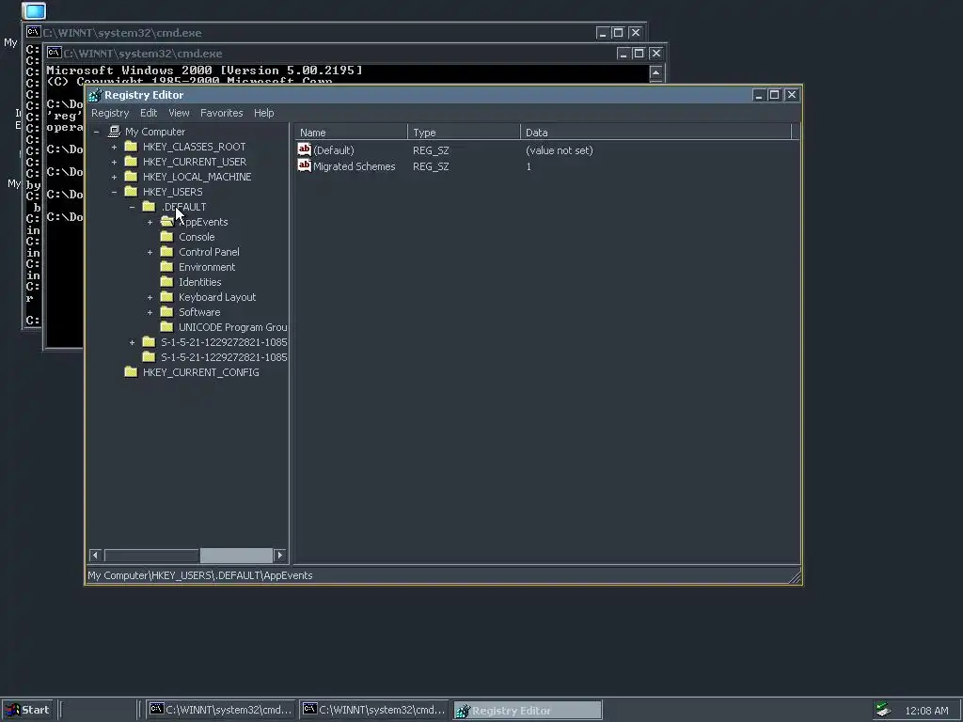Expand HKEY_CURRENT_USER with its plus sign

click(114, 162)
